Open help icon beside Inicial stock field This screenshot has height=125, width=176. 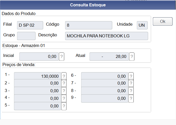[61, 56]
